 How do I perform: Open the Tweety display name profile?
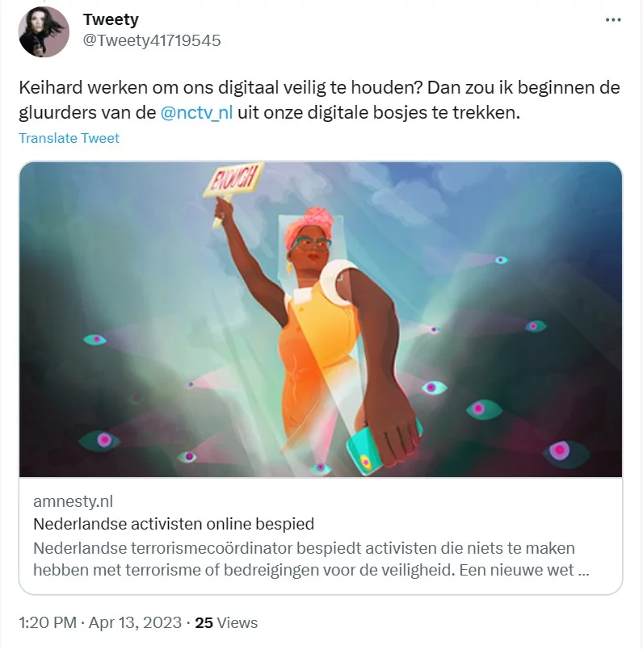pyautogui.click(x=111, y=19)
